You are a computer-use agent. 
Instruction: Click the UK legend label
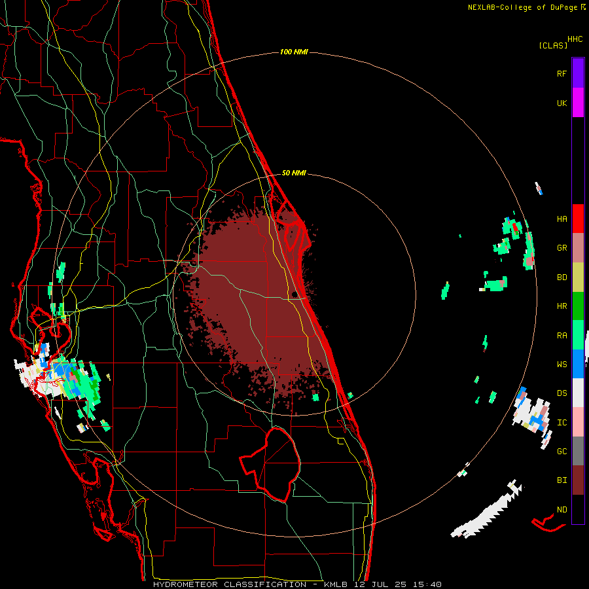[562, 103]
